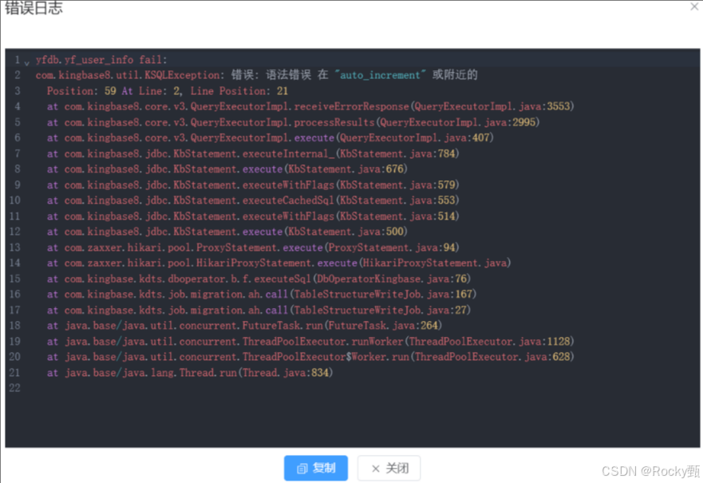The image size is (703, 483).
Task: Click ProxyStatement.java:94 line
Action: pyautogui.click(x=253, y=247)
